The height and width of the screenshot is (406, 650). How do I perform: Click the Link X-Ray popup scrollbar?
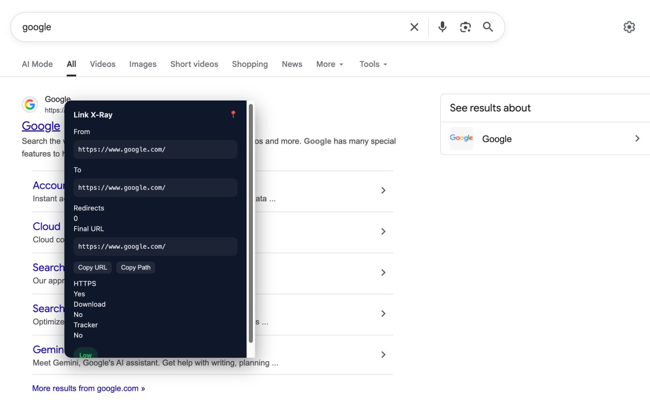[250, 223]
